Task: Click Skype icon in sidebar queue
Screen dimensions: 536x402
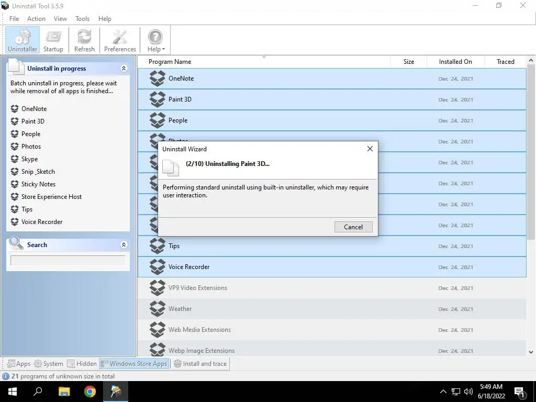Action: 14,159
